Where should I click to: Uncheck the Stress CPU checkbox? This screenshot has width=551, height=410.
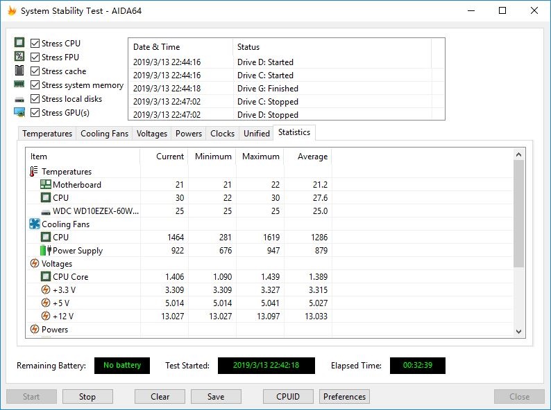(35, 44)
